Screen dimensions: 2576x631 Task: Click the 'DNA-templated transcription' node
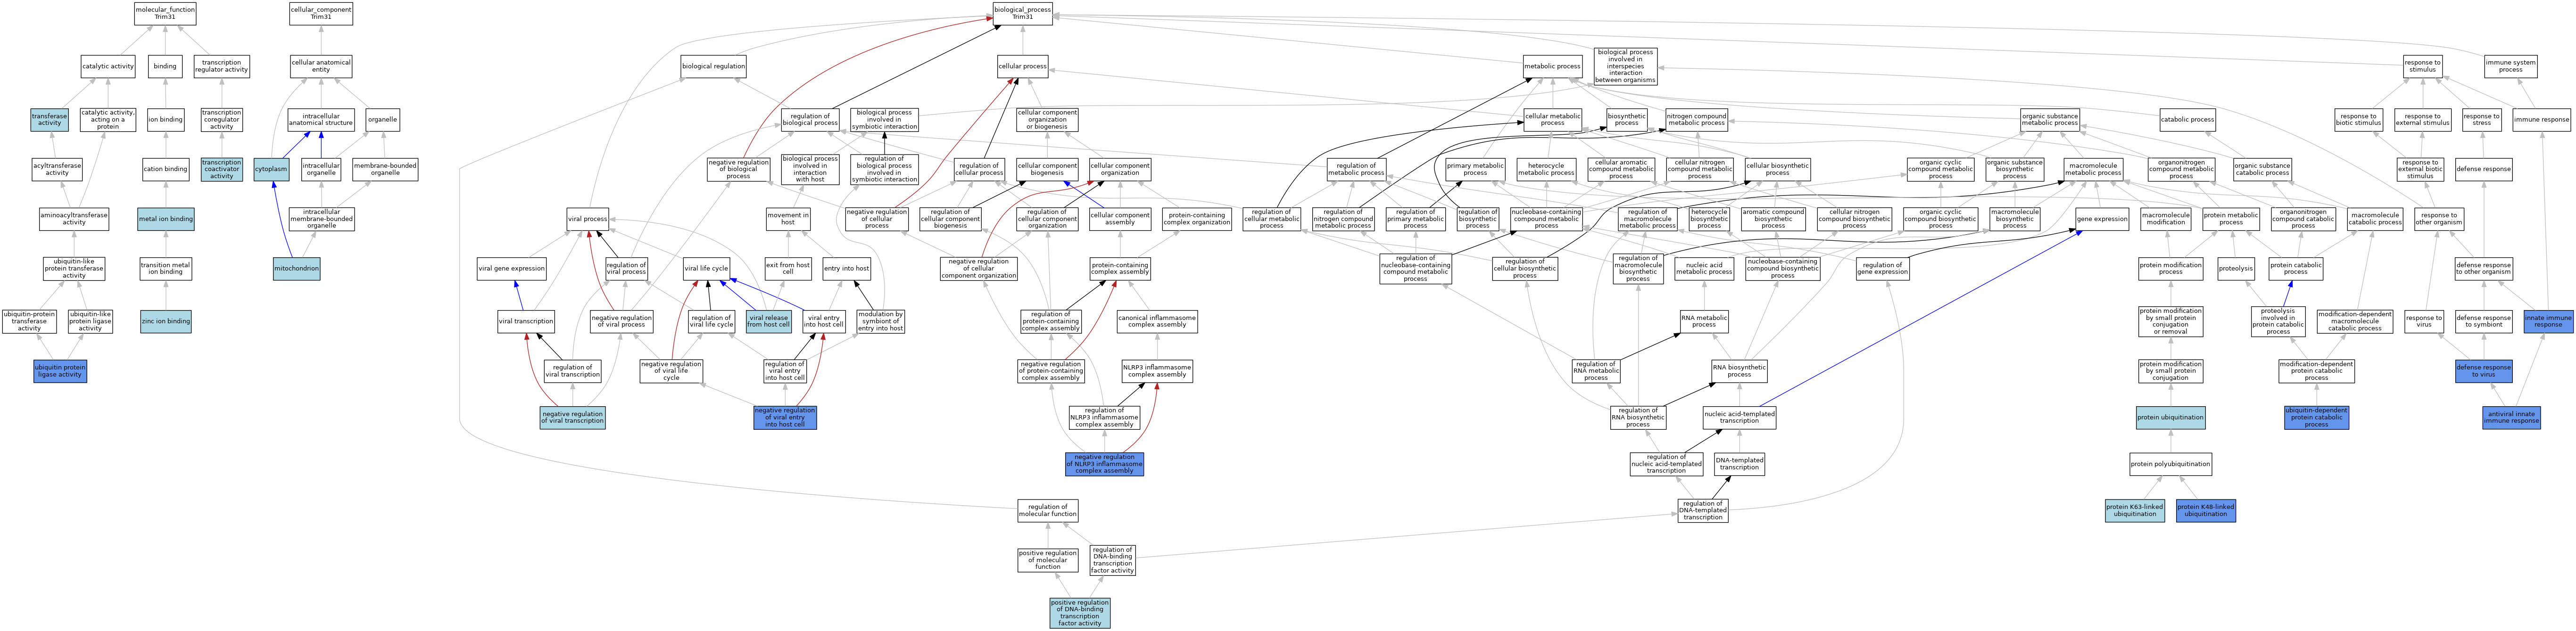pos(1739,464)
